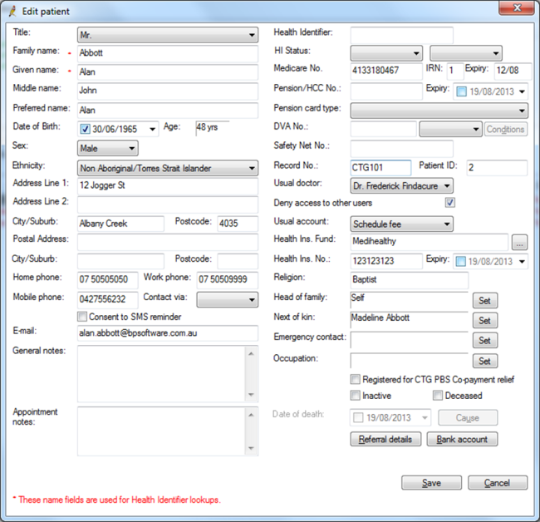The image size is (540, 522).
Task: Open the Sex dropdown showing Male
Action: [108, 149]
